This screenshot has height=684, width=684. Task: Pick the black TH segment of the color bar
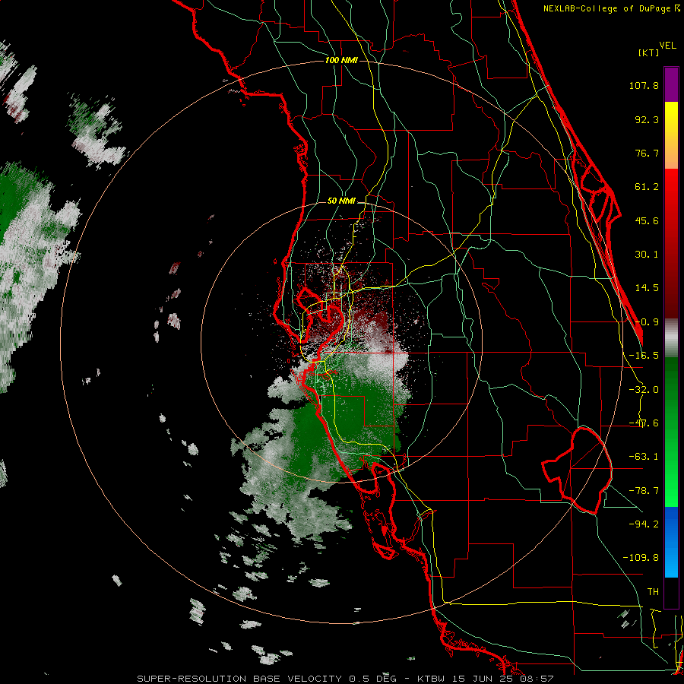(671, 593)
